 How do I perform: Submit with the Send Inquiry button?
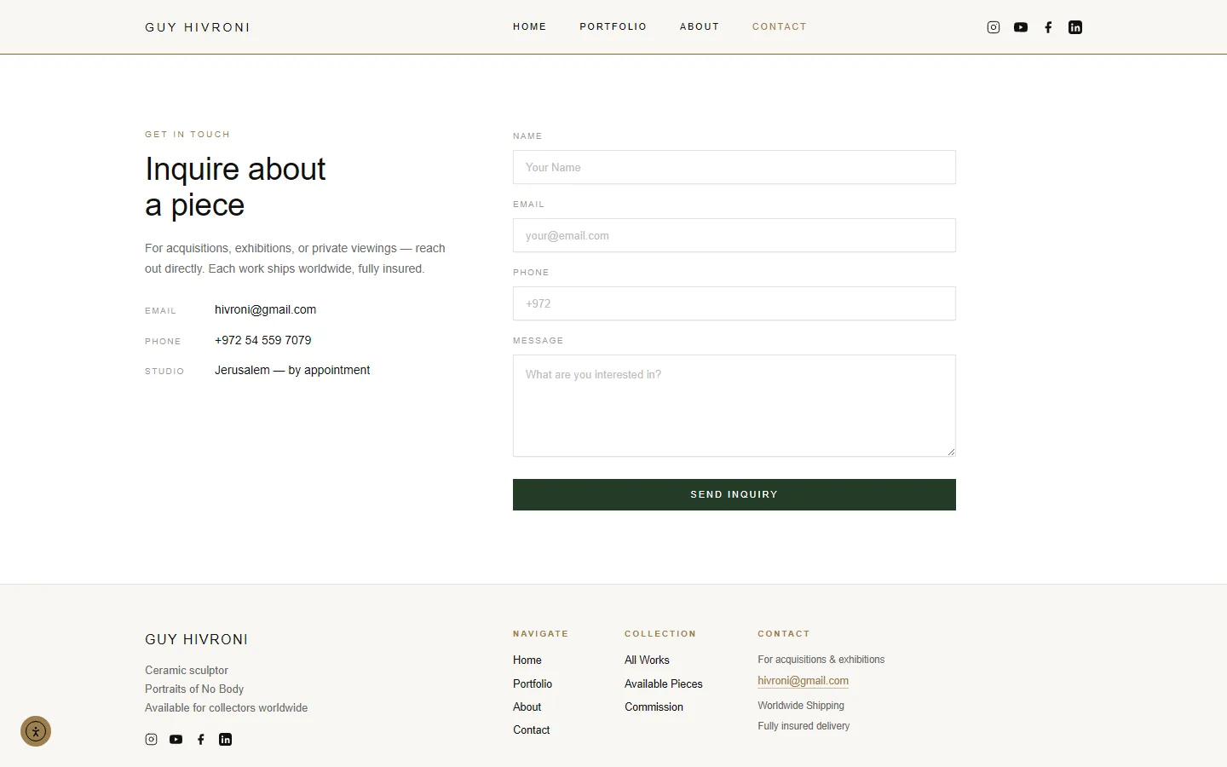(x=734, y=494)
